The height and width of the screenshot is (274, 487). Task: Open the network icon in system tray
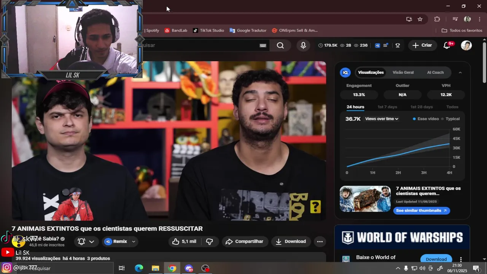click(x=414, y=268)
